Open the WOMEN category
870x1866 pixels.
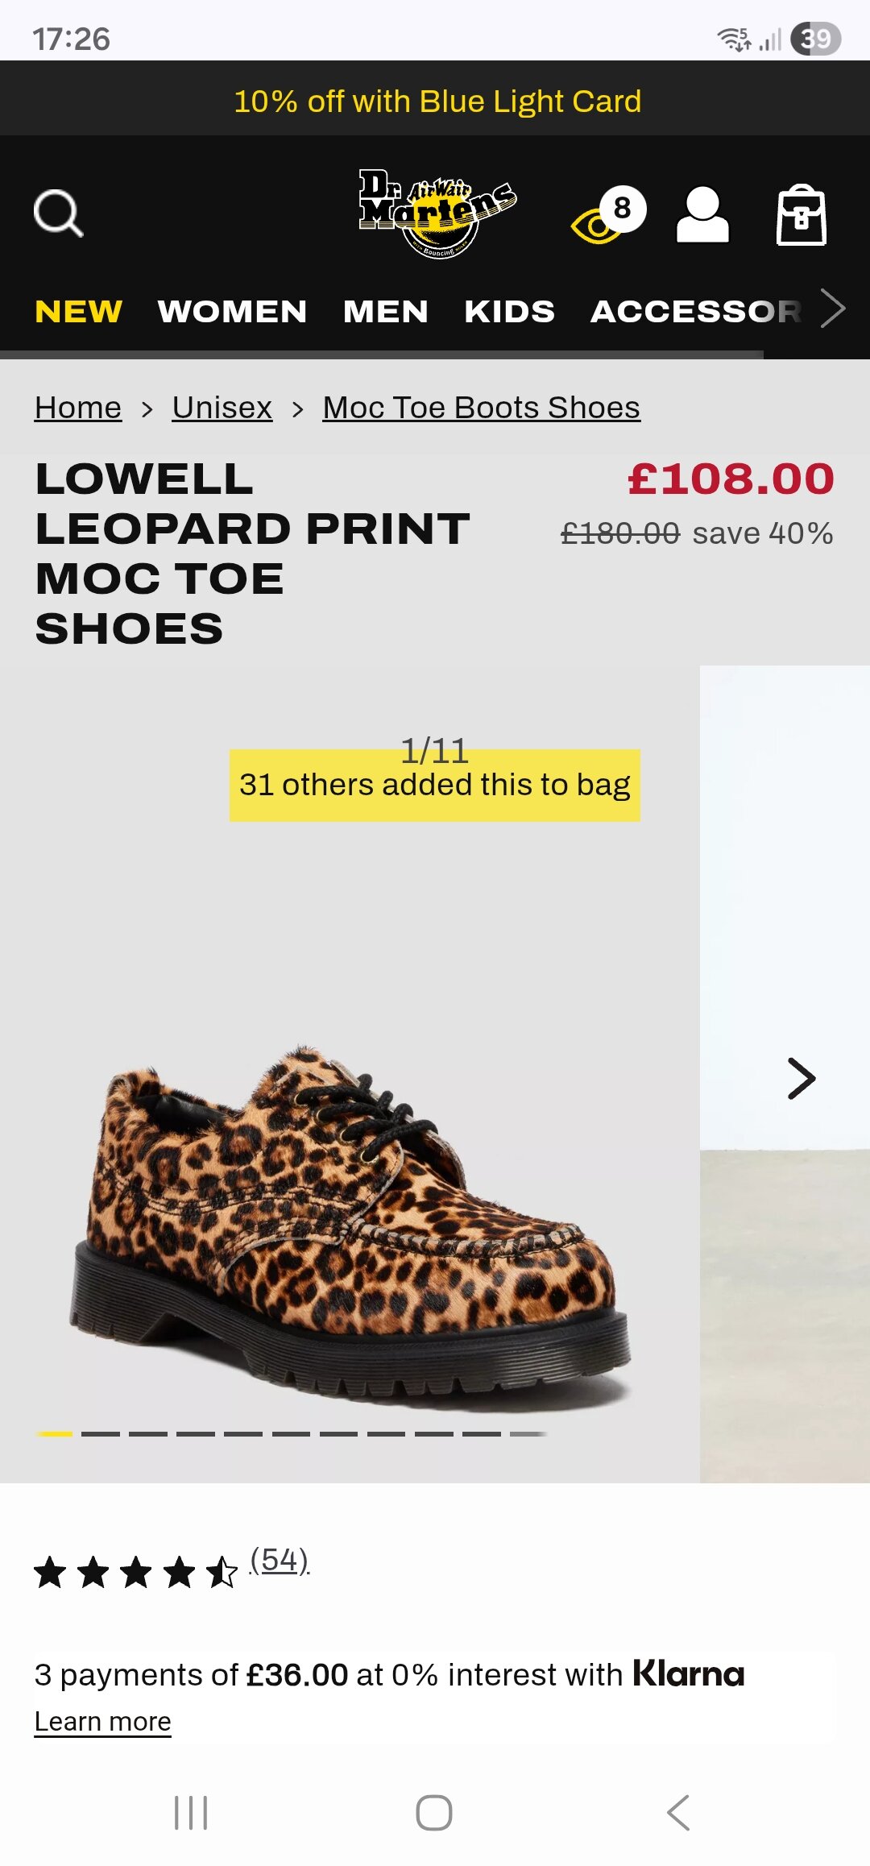pyautogui.click(x=232, y=312)
